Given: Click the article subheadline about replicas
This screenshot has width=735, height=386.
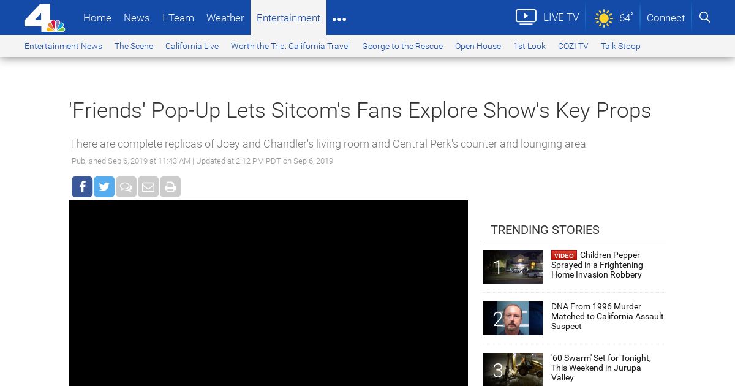Looking at the screenshot, I should (x=328, y=144).
